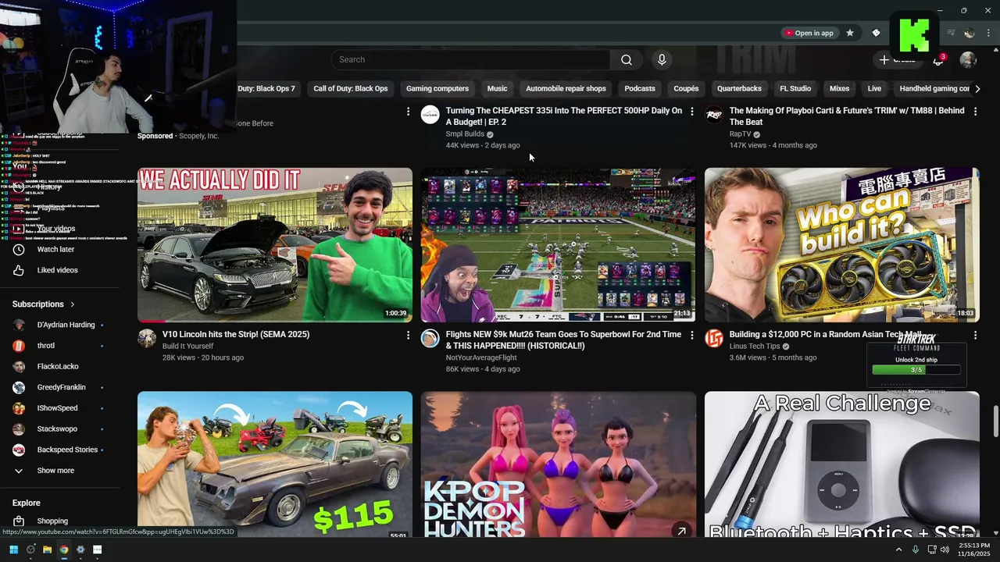The image size is (1000, 562).
Task: Open Smpl Builds channel avatar
Action: 430,115
